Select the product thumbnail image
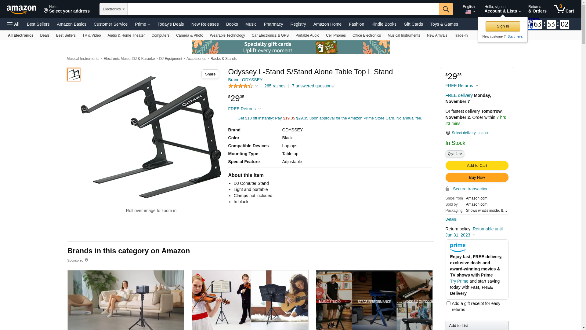The width and height of the screenshot is (586, 330). tap(74, 75)
